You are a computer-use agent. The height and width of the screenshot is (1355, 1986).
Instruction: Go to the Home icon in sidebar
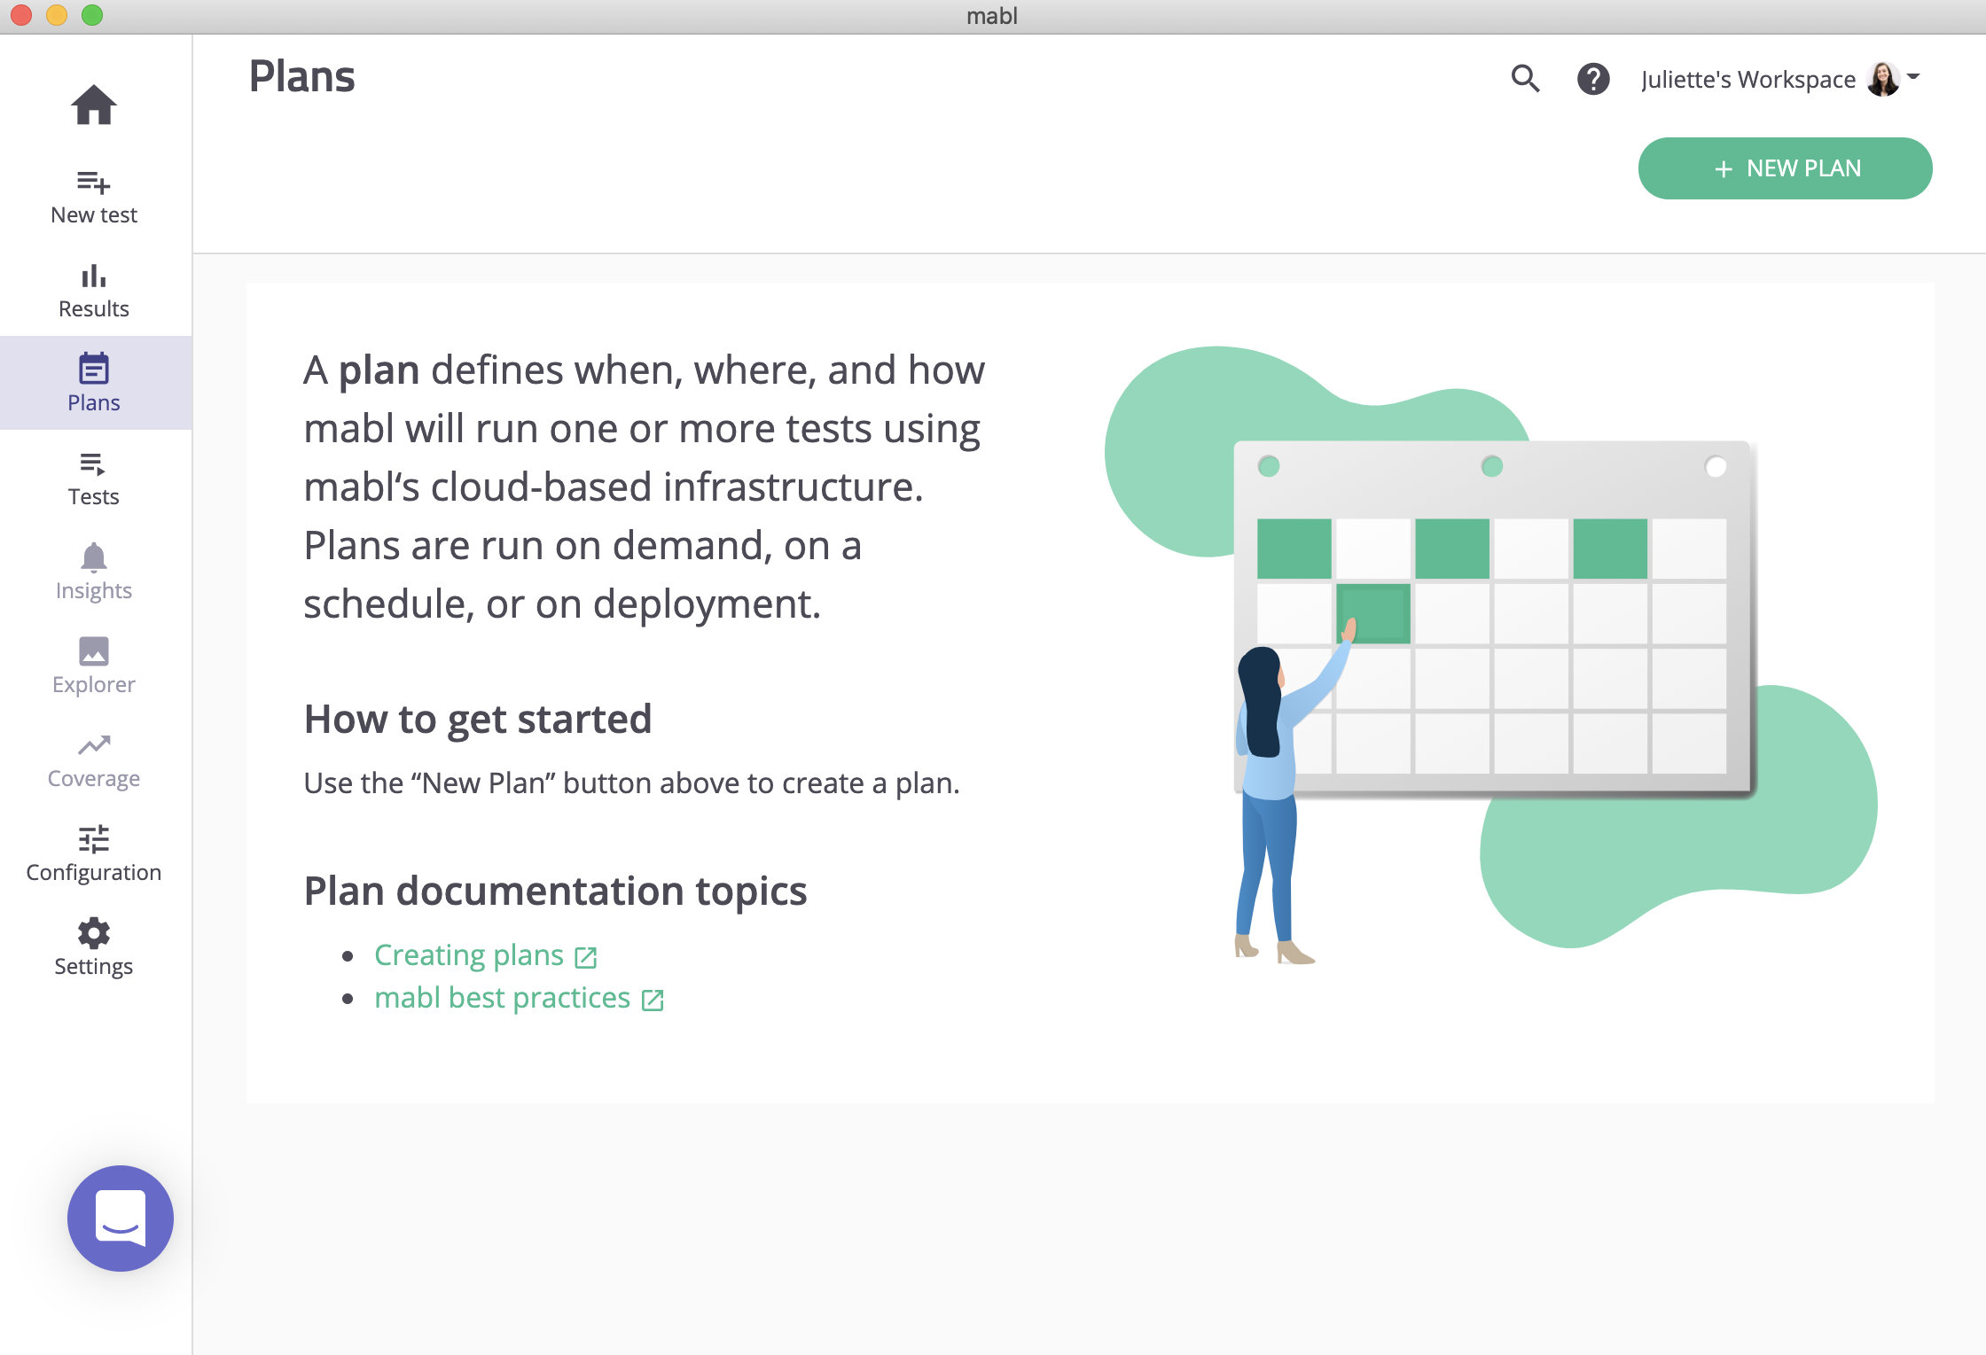pyautogui.click(x=93, y=105)
